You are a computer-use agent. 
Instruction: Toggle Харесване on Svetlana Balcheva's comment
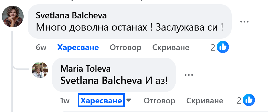pos(78,48)
